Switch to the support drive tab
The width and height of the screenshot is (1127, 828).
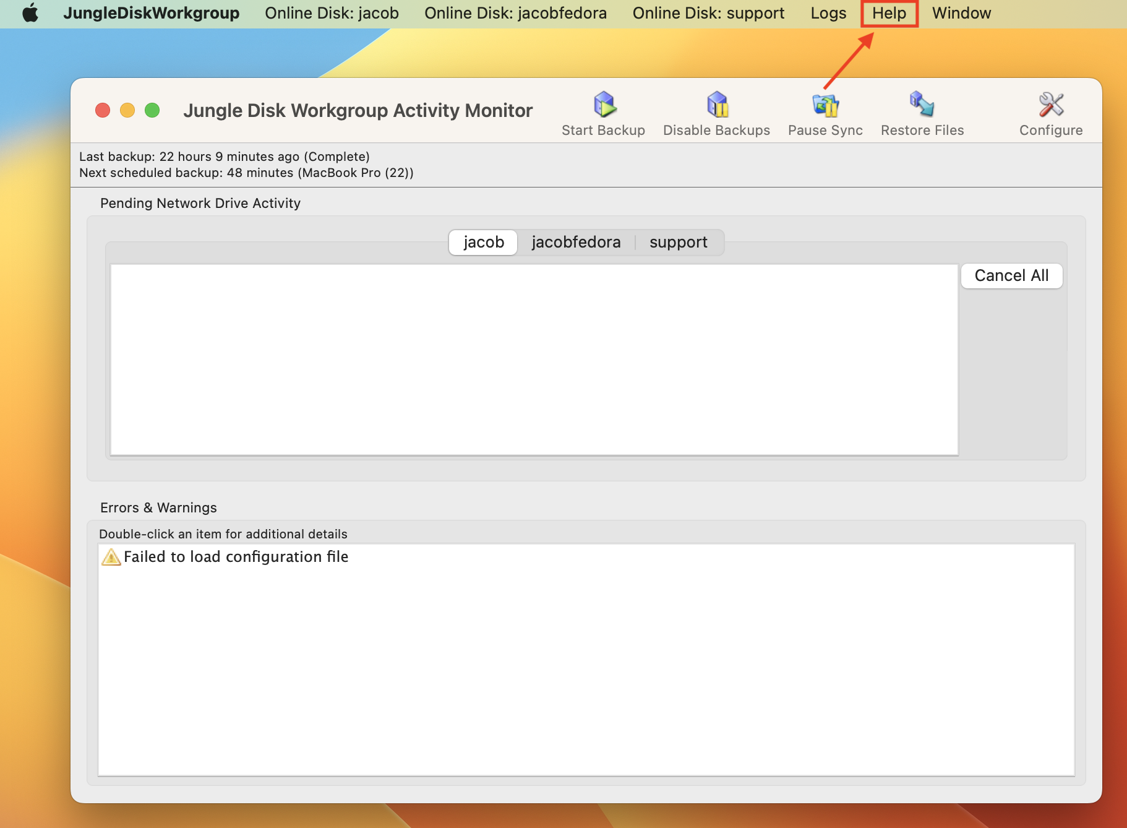point(679,242)
